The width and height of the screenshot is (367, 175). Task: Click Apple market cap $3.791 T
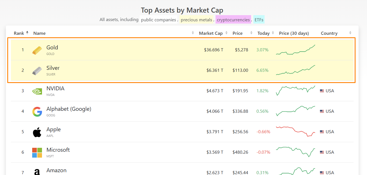coord(215,132)
